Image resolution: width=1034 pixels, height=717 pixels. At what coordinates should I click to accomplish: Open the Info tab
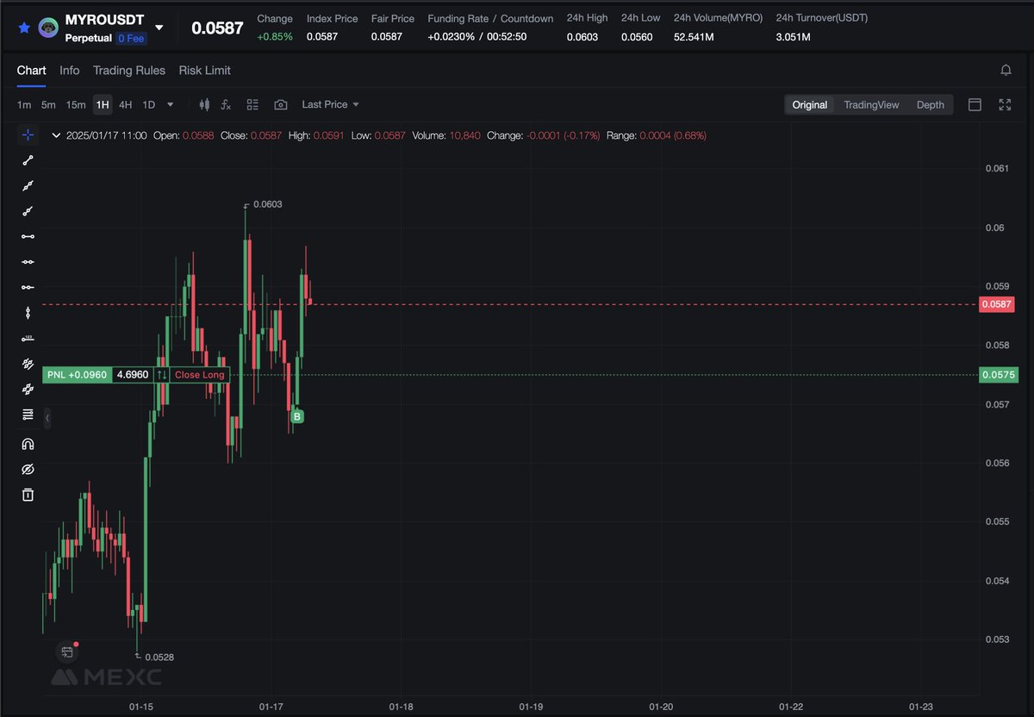point(70,70)
